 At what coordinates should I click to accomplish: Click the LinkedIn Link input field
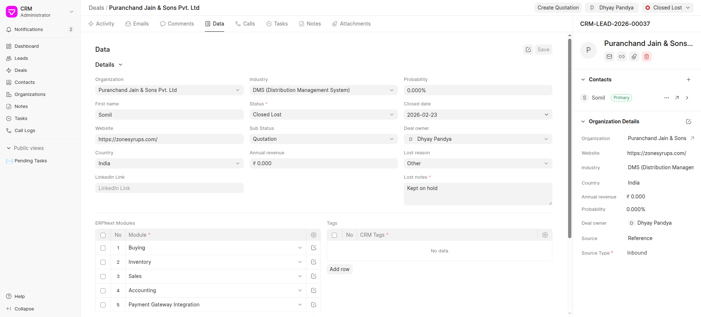(169, 188)
